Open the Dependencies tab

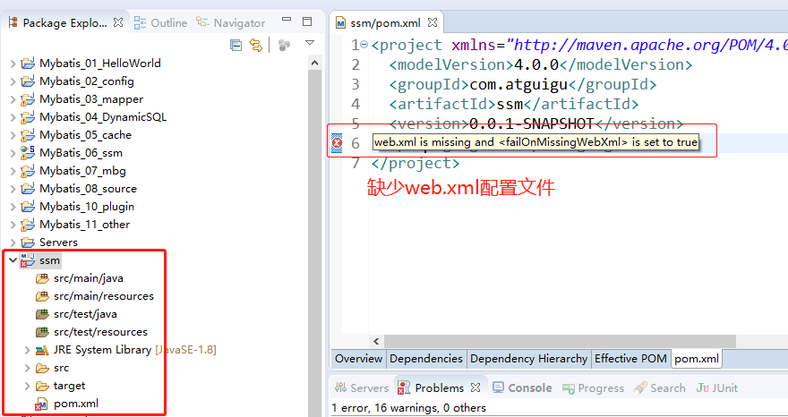coord(426,359)
